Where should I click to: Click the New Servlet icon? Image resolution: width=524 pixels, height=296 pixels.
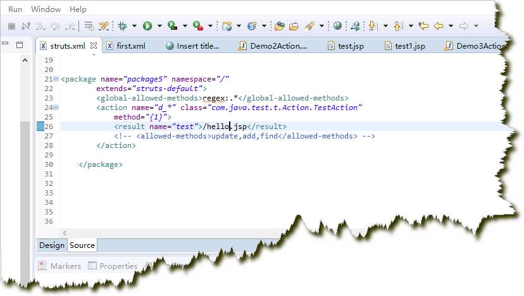tap(252, 26)
